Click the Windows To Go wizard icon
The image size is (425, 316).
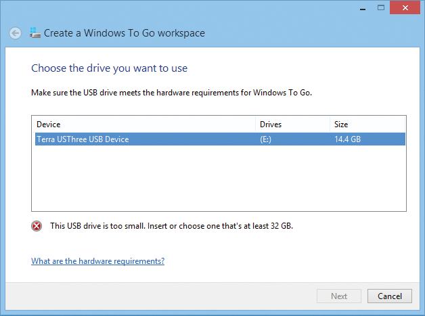click(x=35, y=32)
